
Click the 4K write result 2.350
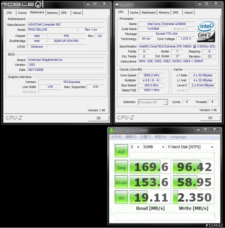click(x=193, y=197)
